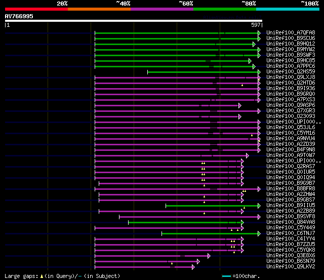Select the UniRef100_A7PXS3 label
The height and width of the screenshot is (280, 324).
pos(291,100)
